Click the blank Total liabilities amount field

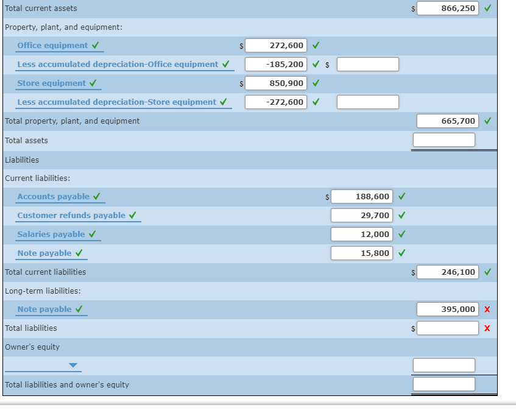(448, 328)
